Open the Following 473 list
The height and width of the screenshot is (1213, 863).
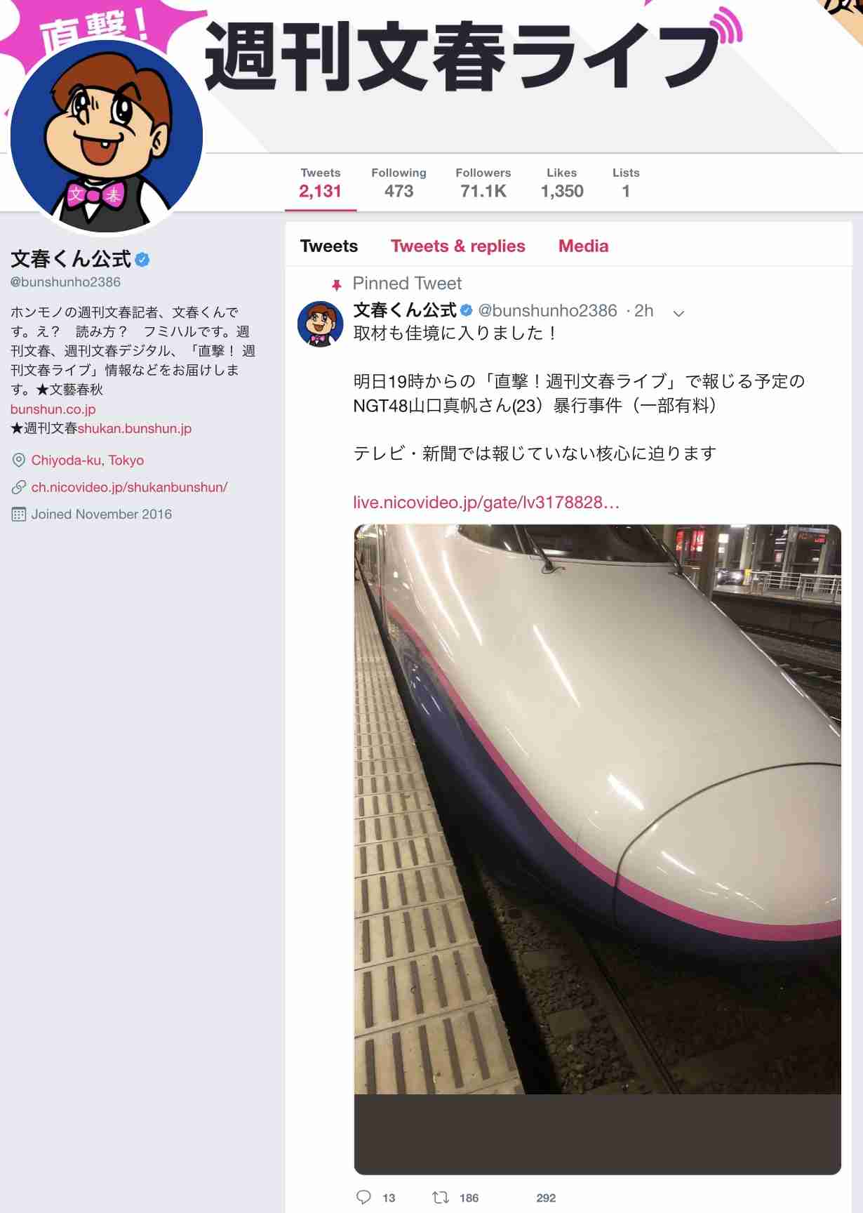(x=399, y=183)
